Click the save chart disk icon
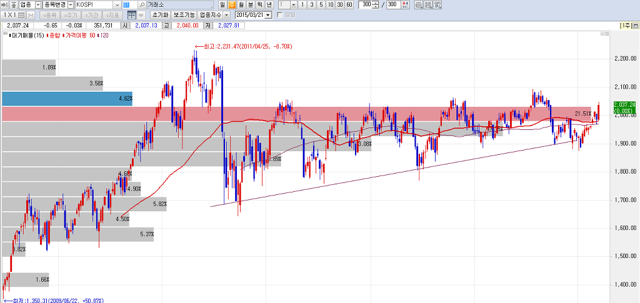The width and height of the screenshot is (640, 303). (427, 5)
